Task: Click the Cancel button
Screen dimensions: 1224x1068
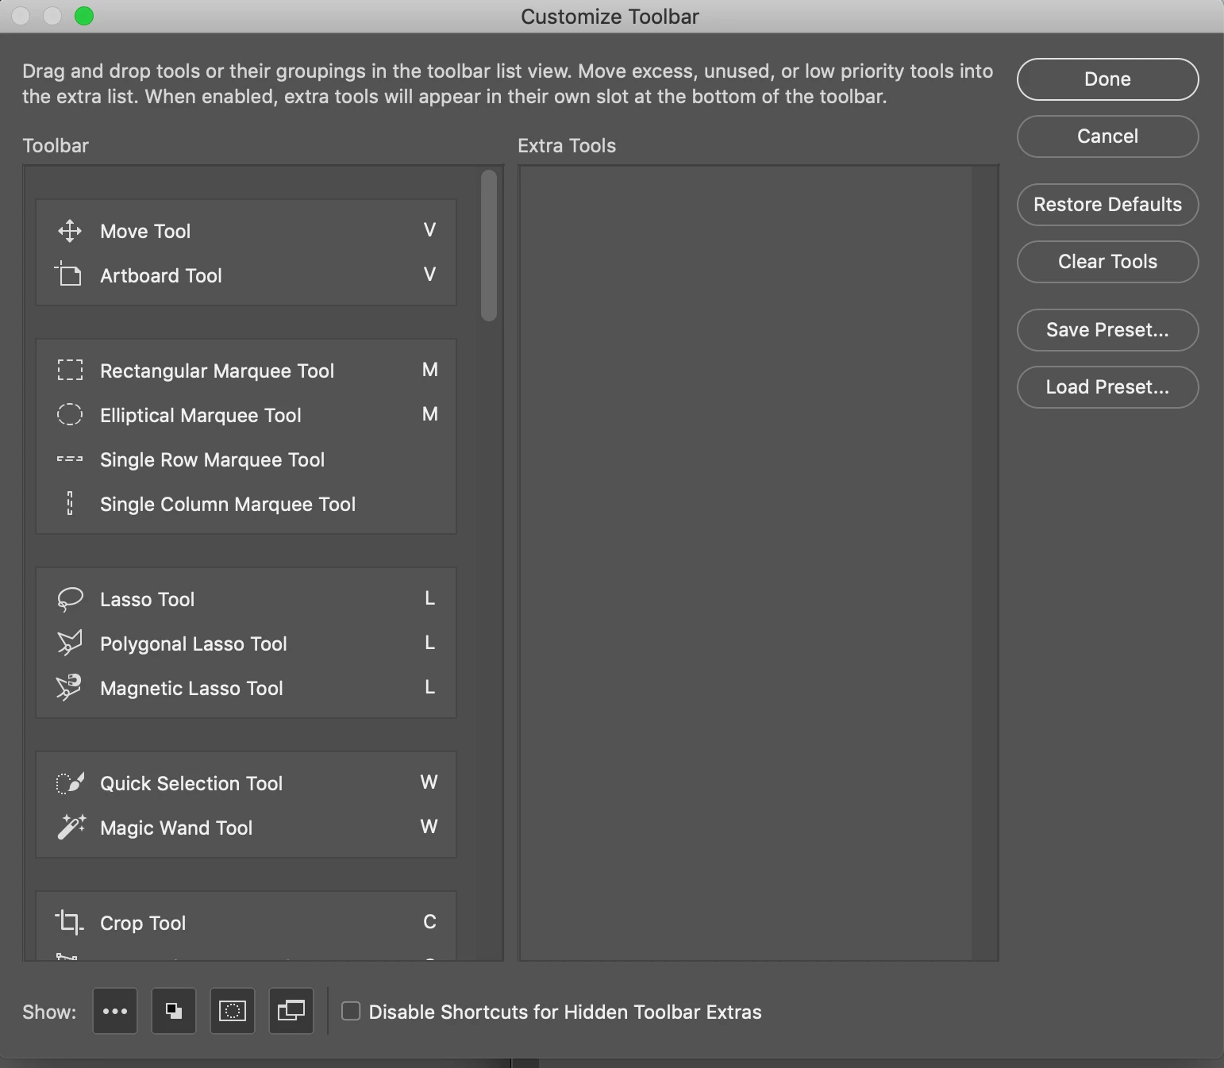Action: [x=1107, y=136]
